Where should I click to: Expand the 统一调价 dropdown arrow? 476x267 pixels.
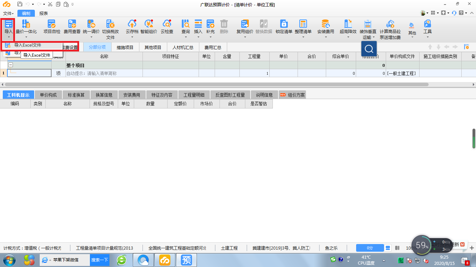[x=91, y=37]
